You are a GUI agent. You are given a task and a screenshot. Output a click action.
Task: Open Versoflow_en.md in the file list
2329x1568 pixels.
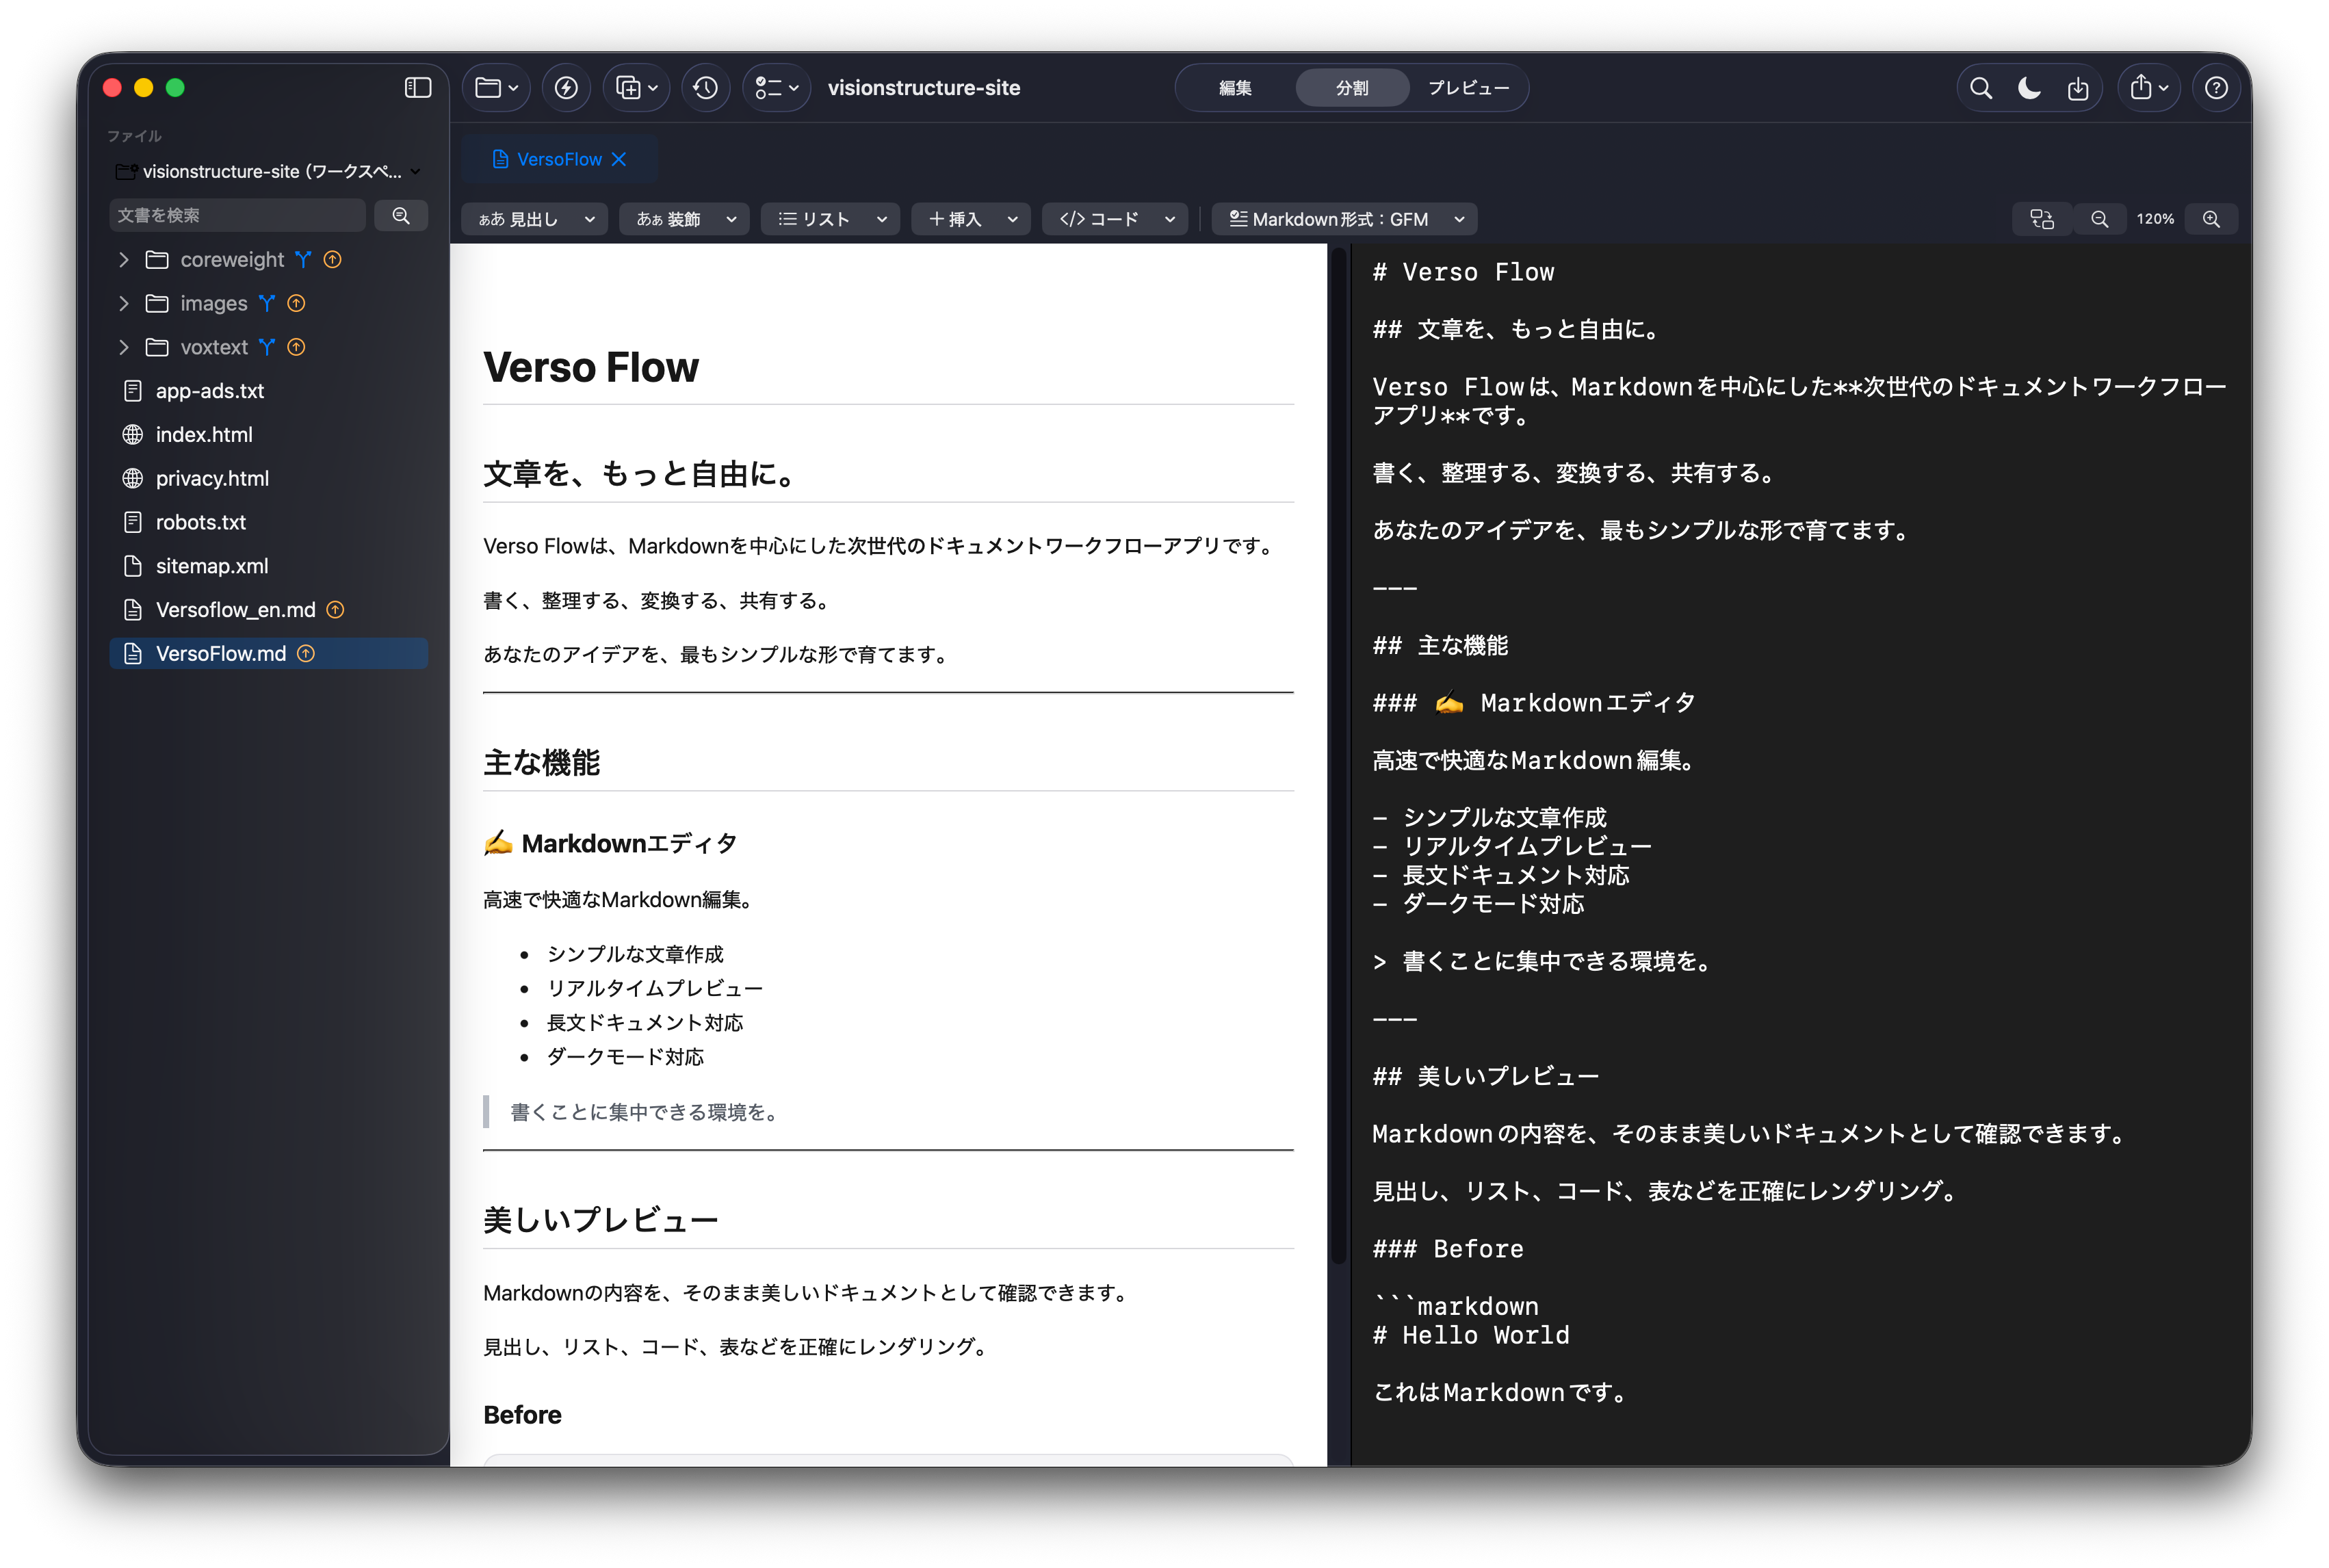click(x=269, y=610)
